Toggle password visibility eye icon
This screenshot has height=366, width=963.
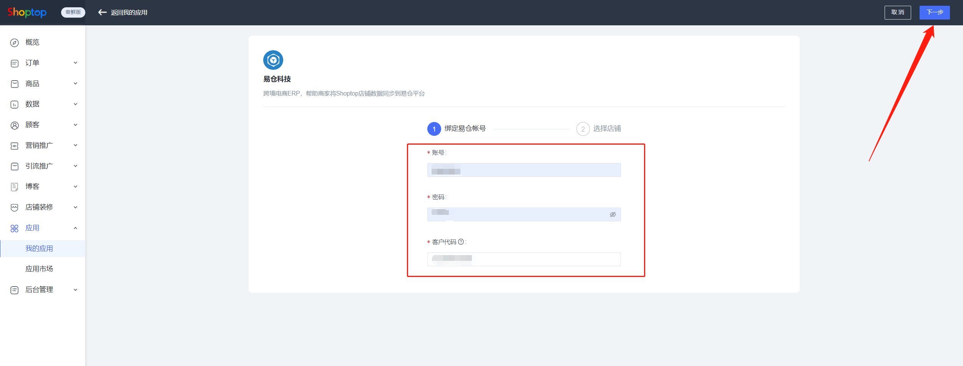[613, 214]
